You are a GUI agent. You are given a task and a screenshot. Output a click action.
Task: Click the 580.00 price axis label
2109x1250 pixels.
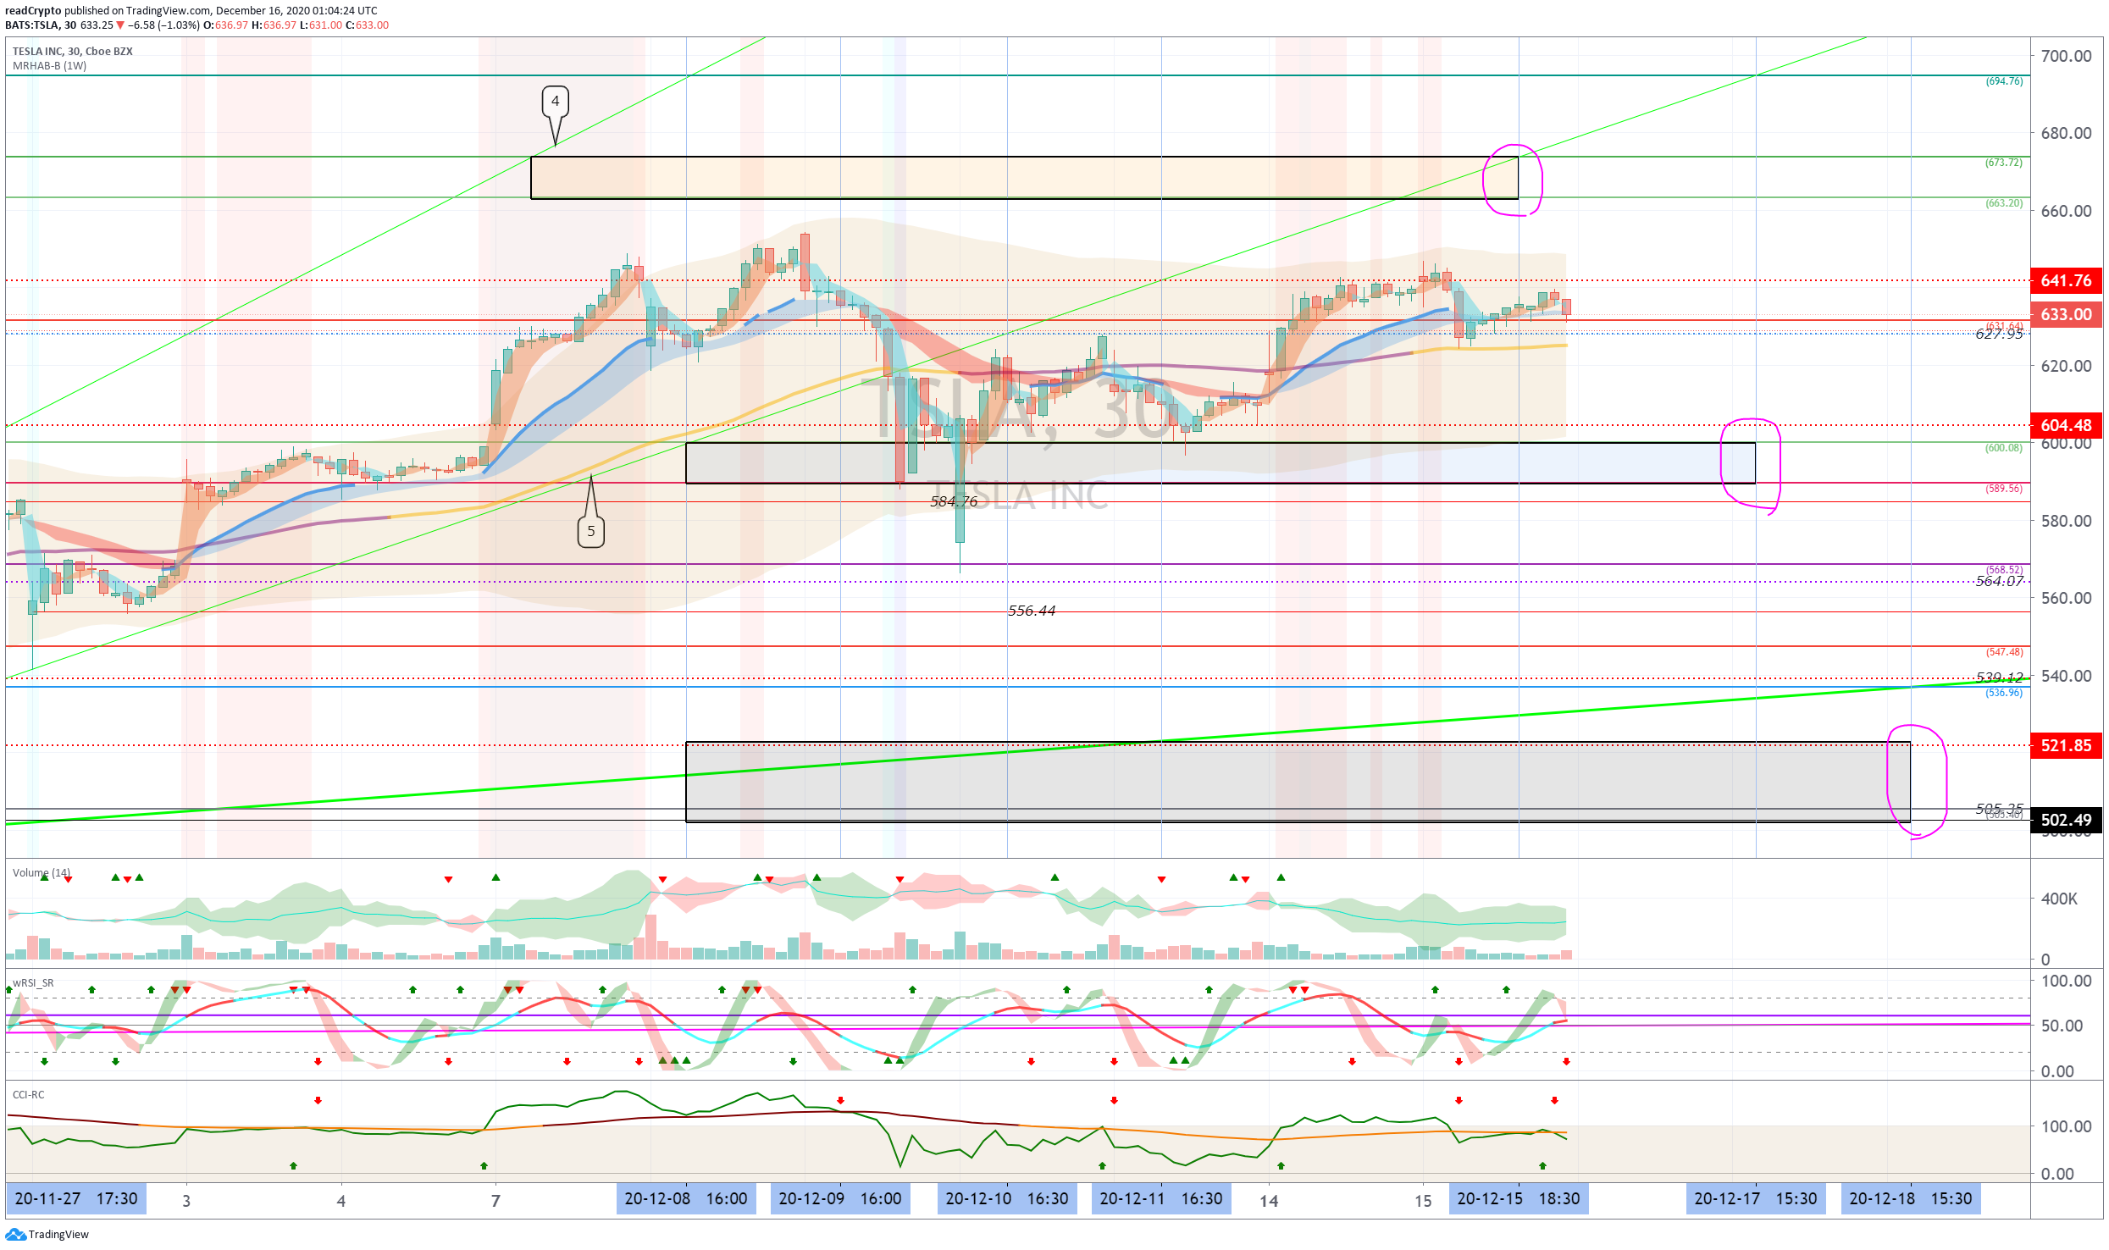coord(2066,521)
